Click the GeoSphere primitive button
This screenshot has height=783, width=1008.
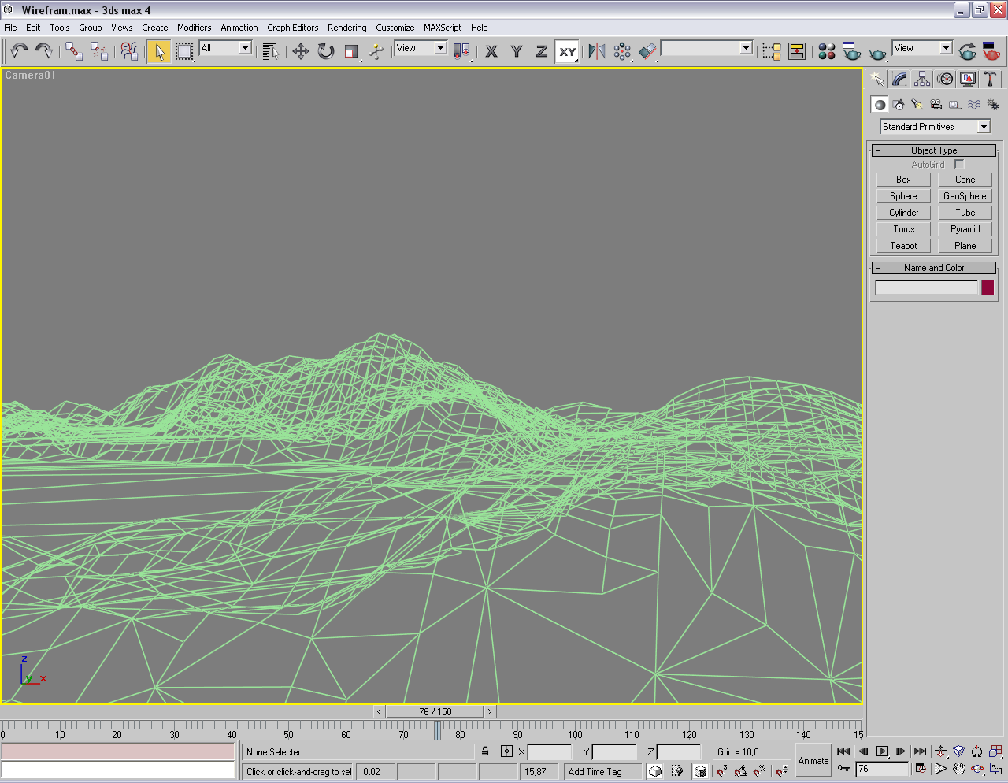[x=965, y=196]
